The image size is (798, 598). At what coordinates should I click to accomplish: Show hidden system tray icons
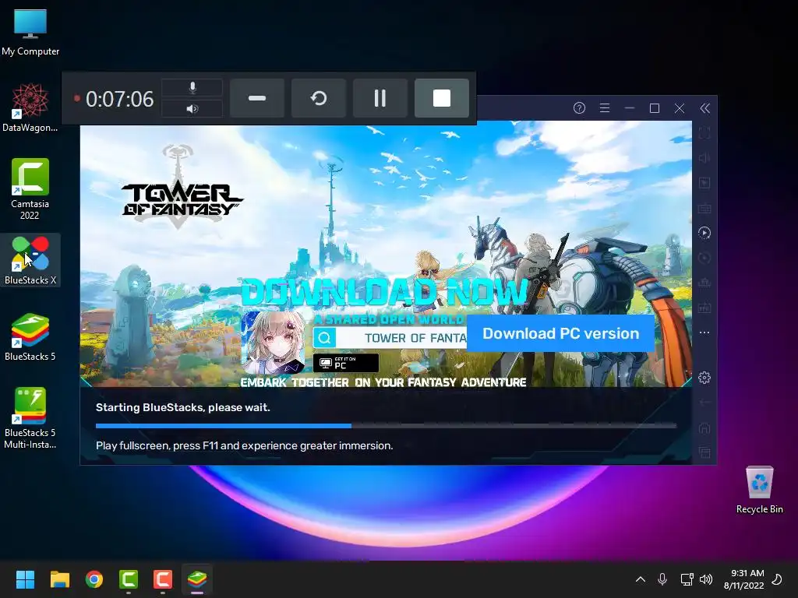point(641,579)
